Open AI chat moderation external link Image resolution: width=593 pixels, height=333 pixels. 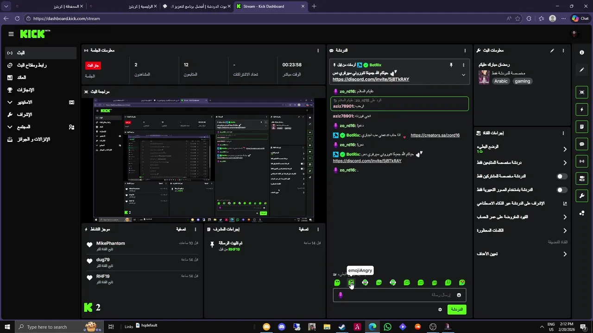coord(565,203)
